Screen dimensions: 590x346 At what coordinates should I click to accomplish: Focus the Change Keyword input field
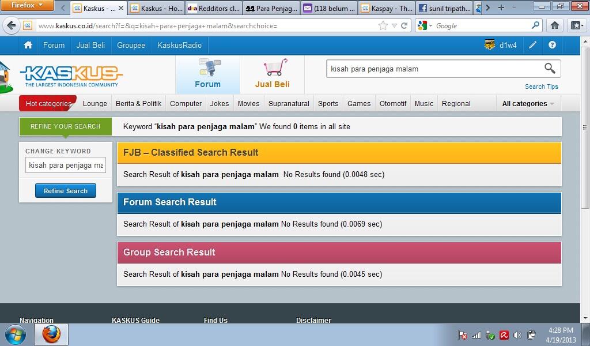tap(66, 166)
